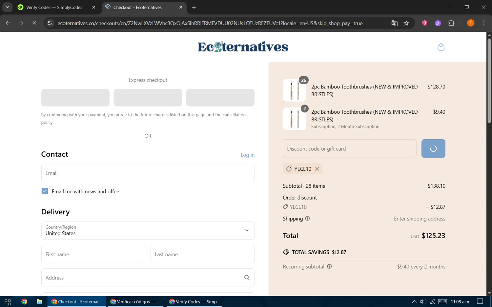Open a new browser tab

[x=194, y=7]
